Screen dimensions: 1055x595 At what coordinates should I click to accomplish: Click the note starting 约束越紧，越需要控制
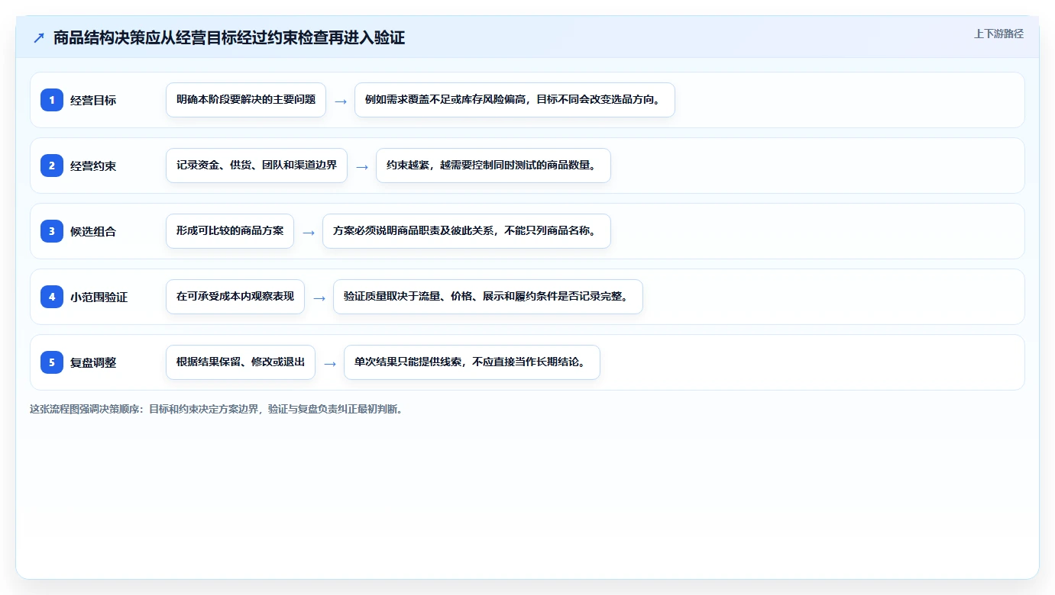494,166
